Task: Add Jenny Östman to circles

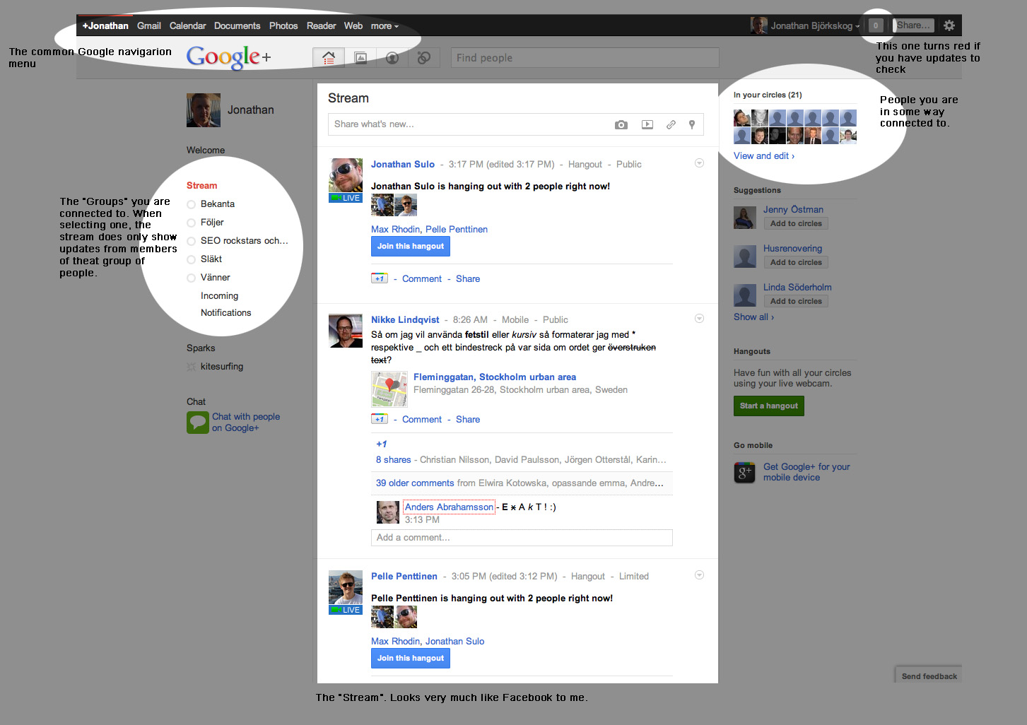Action: click(796, 223)
